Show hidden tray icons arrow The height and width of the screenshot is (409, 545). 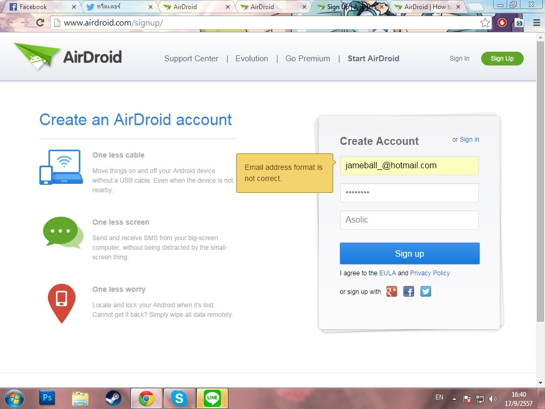(454, 398)
